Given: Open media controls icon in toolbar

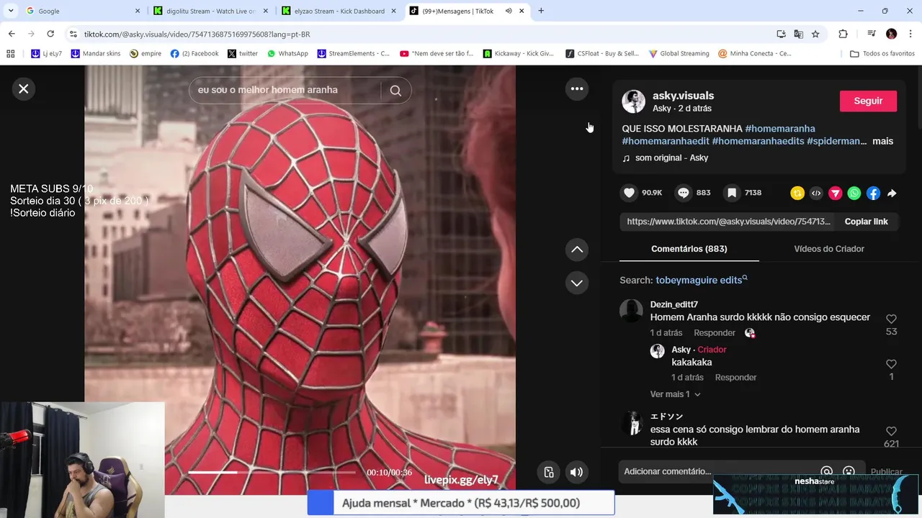Looking at the screenshot, I should [871, 34].
